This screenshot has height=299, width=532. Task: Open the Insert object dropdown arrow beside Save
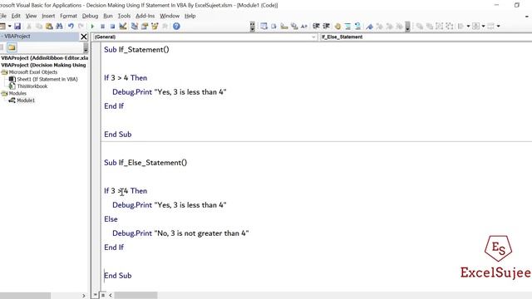tap(9, 26)
